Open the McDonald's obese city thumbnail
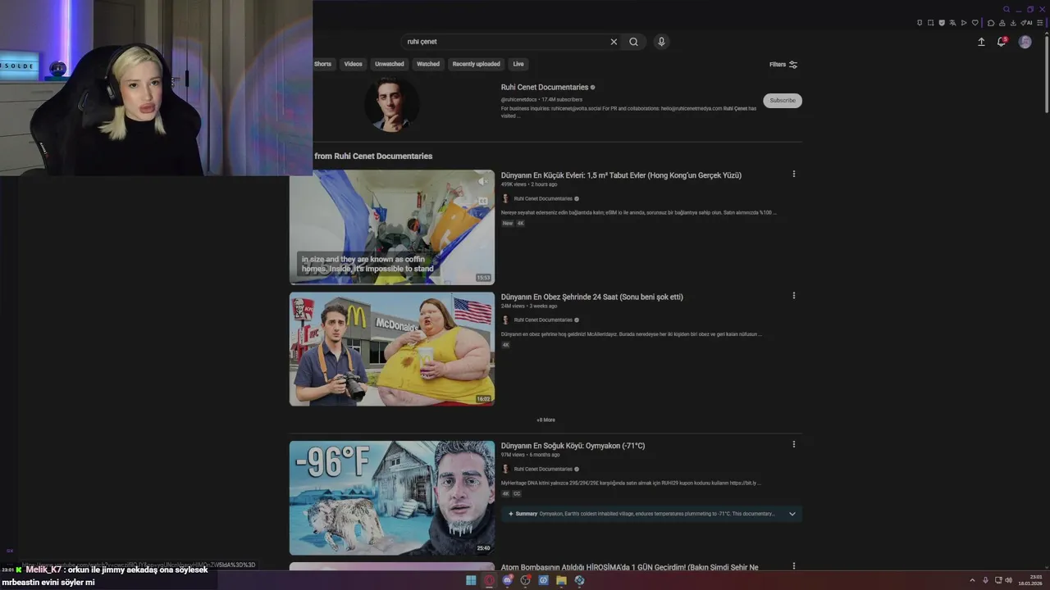1050x590 pixels. click(x=392, y=349)
